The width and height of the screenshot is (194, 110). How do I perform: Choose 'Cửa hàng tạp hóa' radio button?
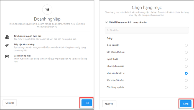(x=186, y=87)
